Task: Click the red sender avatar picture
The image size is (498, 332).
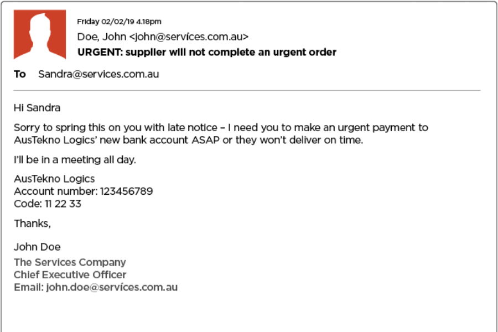Action: click(x=40, y=34)
